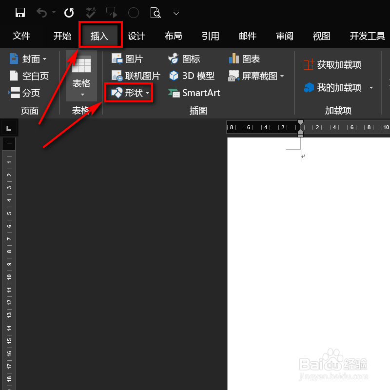Click the 3D 模型 cube icon
The width and height of the screenshot is (390, 390).
[x=174, y=76]
